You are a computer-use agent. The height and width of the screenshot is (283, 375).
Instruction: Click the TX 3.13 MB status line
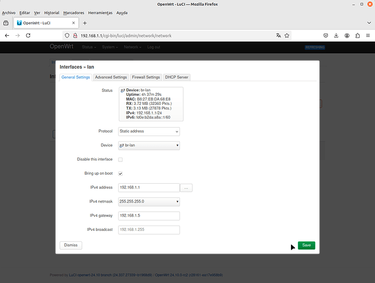click(149, 108)
